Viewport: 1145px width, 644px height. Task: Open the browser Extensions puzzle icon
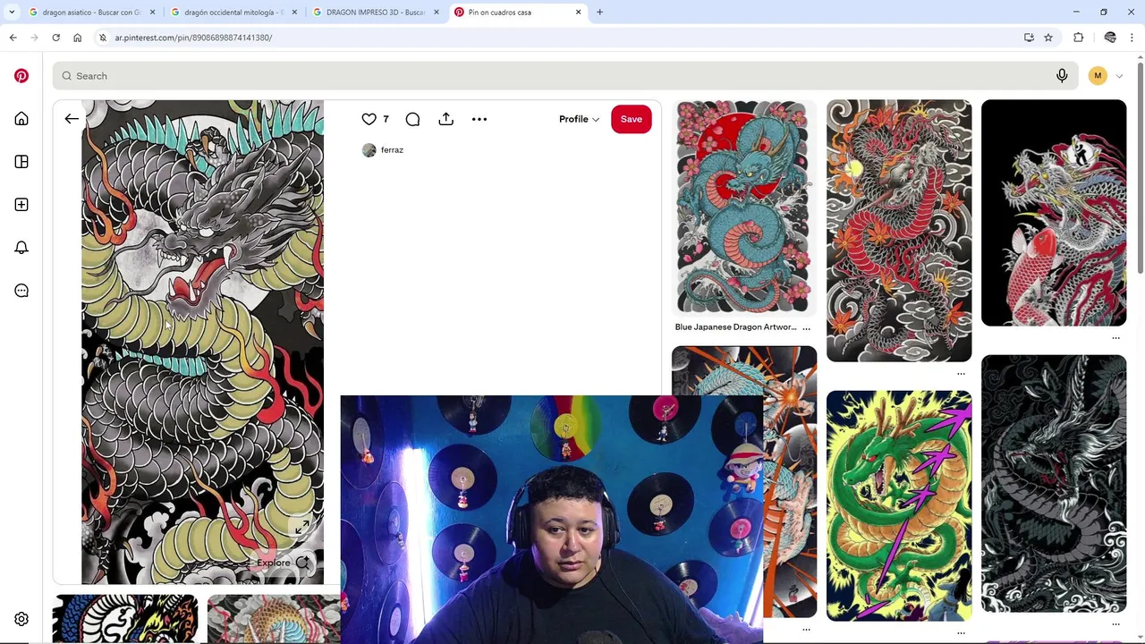[x=1078, y=38]
